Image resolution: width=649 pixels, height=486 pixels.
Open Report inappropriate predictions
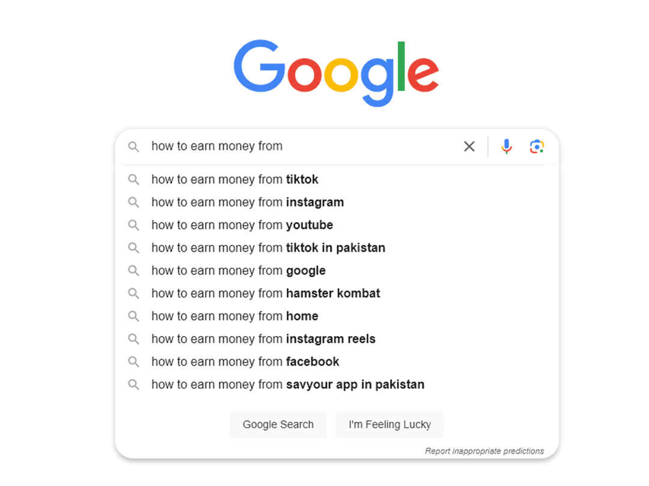pyautogui.click(x=484, y=451)
